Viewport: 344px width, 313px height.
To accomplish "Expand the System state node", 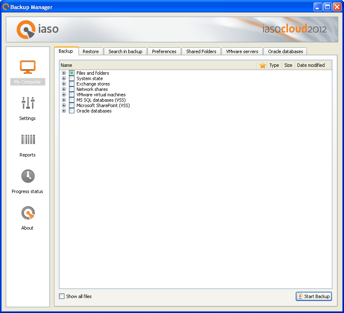I will (x=64, y=78).
